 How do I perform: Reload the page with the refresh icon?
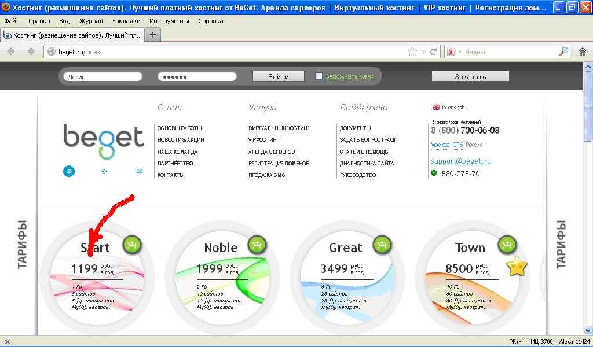point(433,51)
